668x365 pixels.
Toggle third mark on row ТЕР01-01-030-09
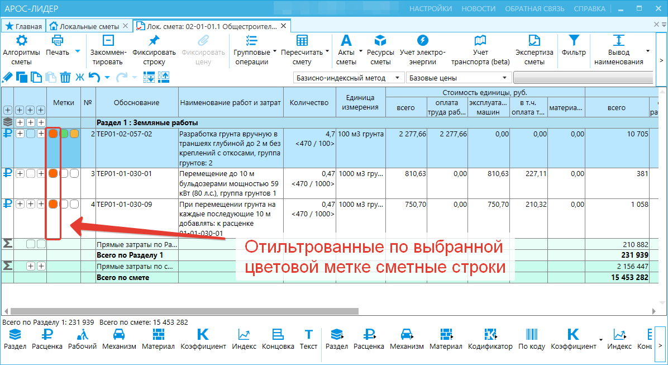[74, 204]
